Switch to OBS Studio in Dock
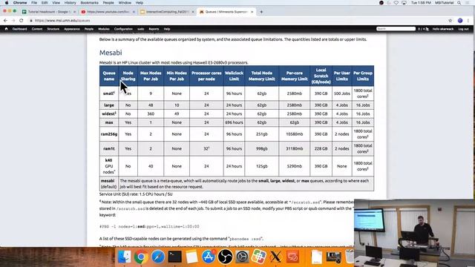This screenshot has width=475, height=267. 225,257
